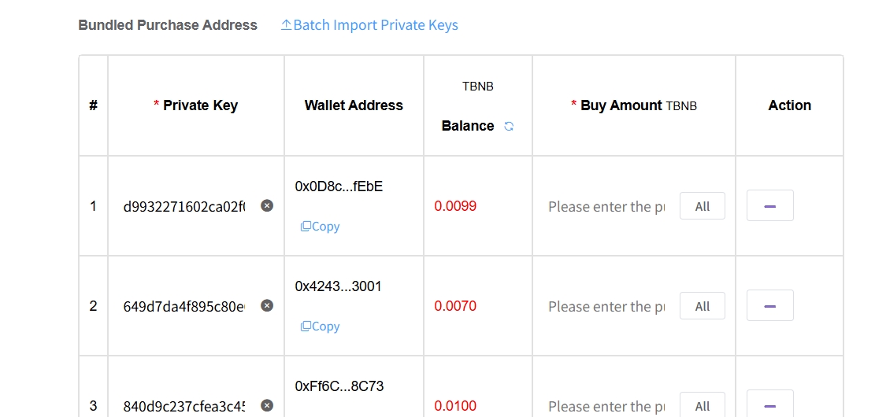
Task: Copy wallet address 0x0D8c...fEbE
Action: click(320, 227)
